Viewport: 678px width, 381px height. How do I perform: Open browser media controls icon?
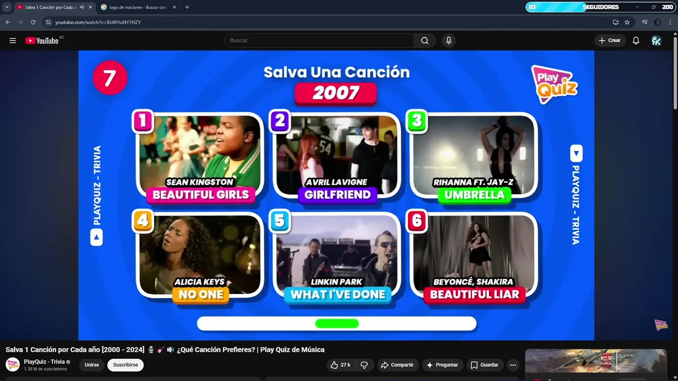[645, 22]
